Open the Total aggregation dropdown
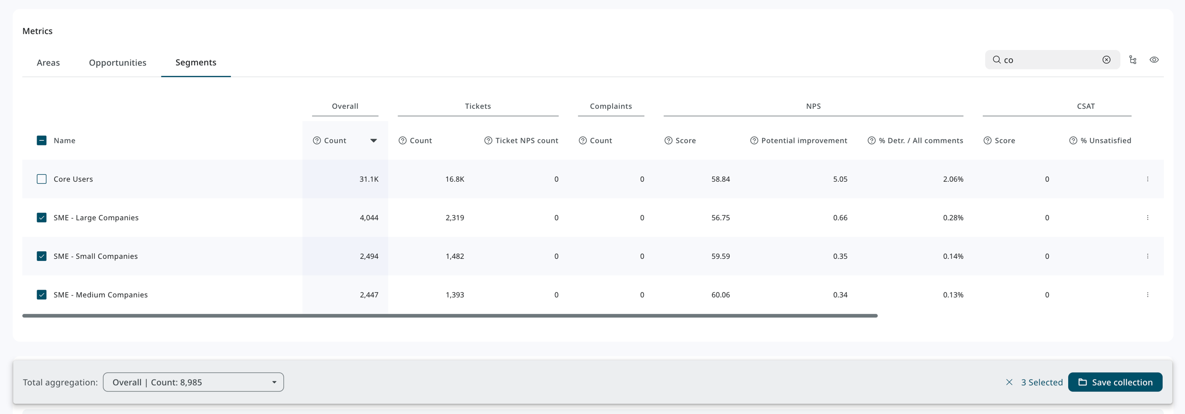The image size is (1185, 414). click(x=193, y=382)
